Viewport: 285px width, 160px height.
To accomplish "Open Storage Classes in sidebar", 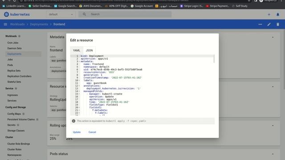I will point(16,131).
